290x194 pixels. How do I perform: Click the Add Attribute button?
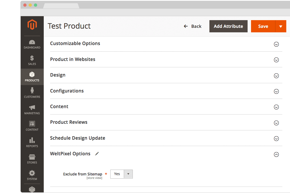pos(228,26)
